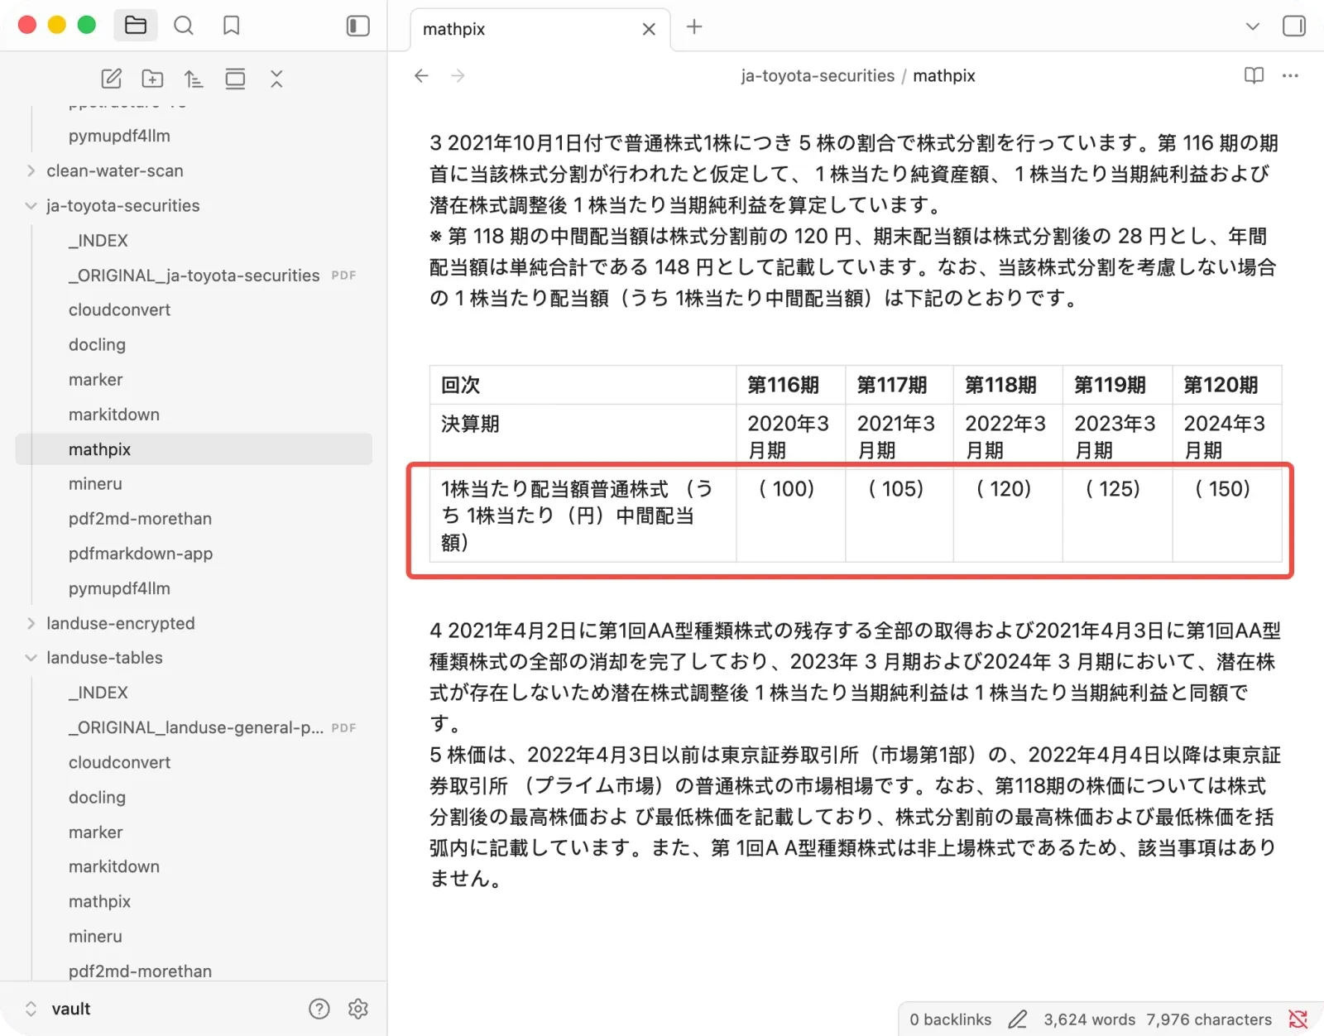Switch to reading view book icon

pyautogui.click(x=1254, y=75)
